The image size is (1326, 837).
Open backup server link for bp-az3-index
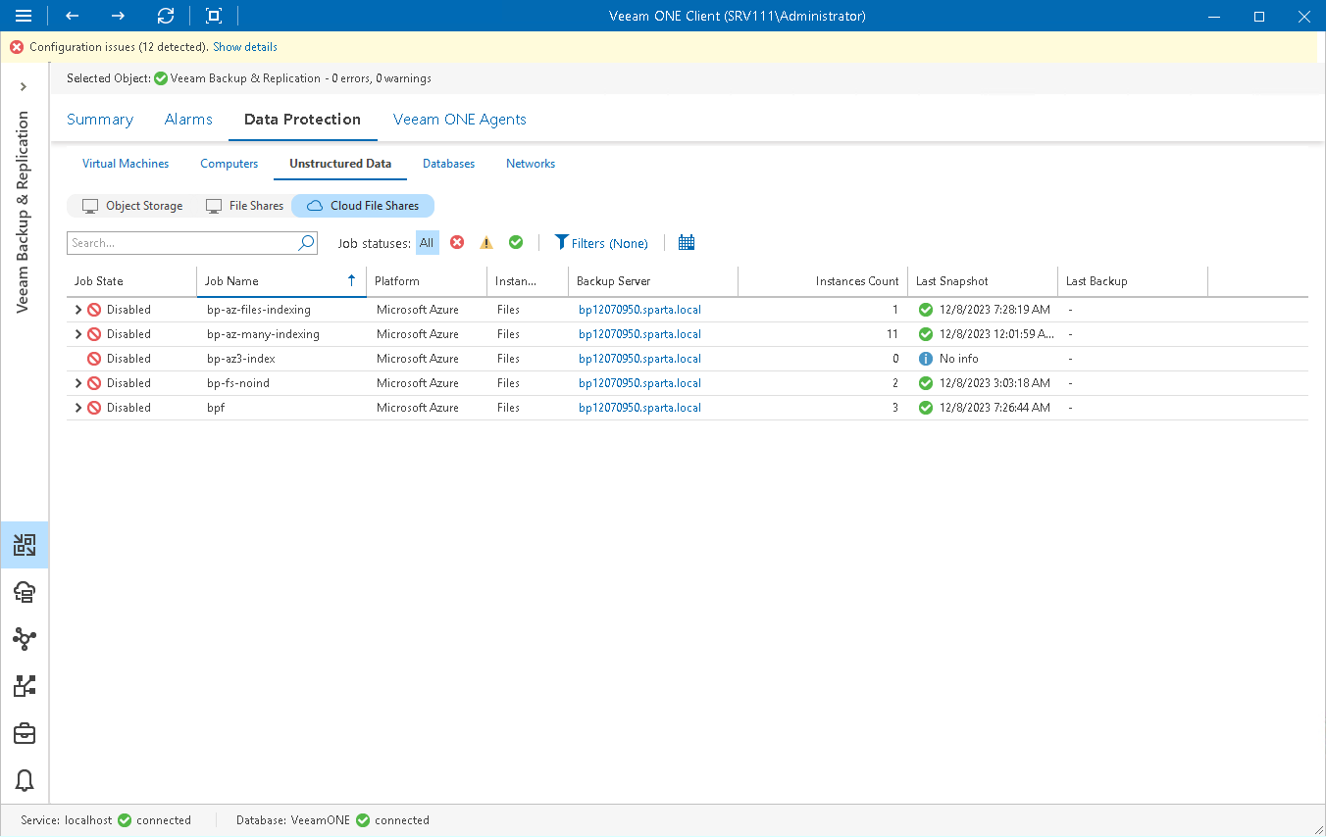click(x=639, y=359)
